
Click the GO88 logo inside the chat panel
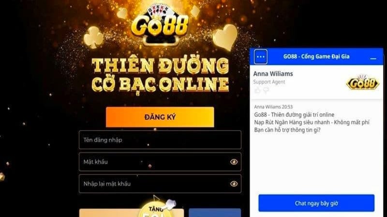point(362,83)
